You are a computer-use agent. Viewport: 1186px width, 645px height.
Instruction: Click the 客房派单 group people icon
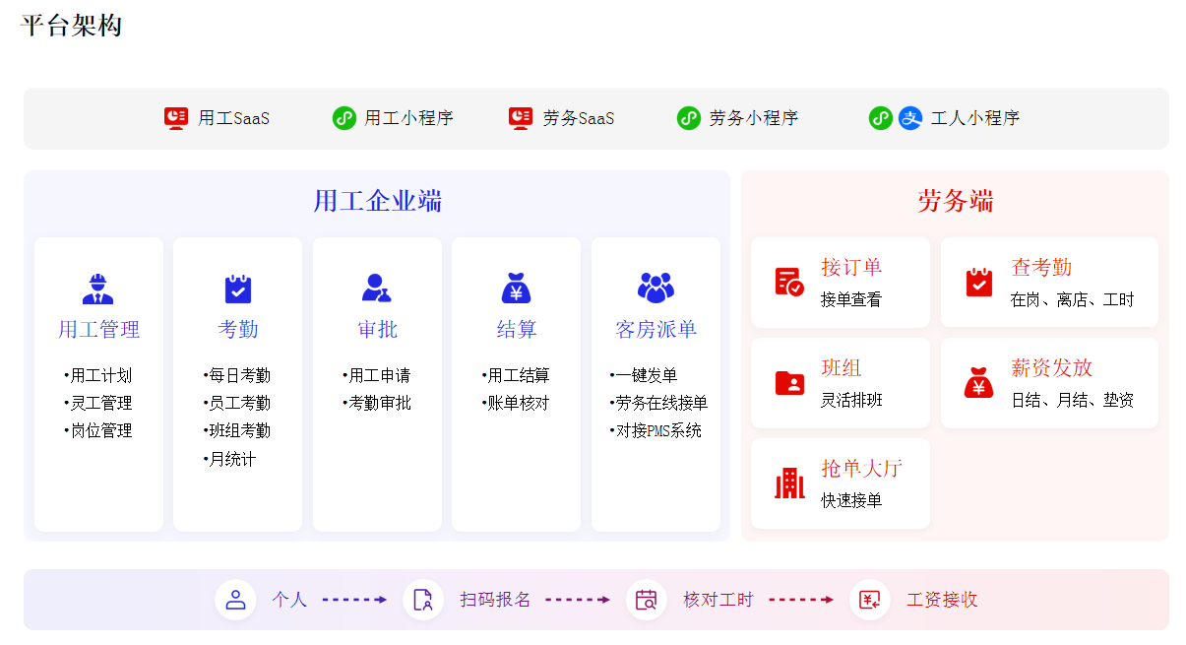[655, 288]
